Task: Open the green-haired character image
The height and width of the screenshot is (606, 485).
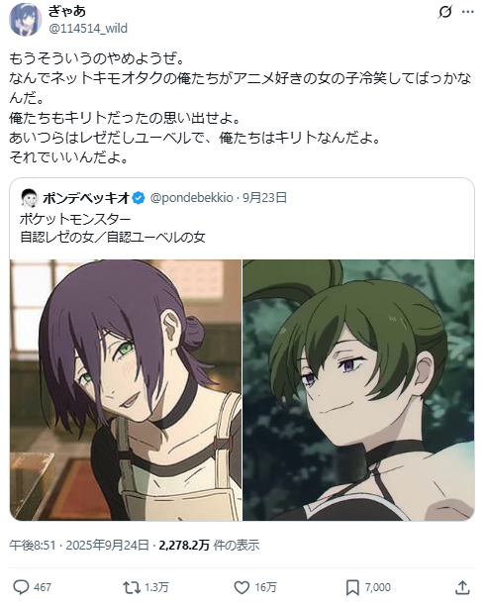Action: tap(358, 390)
